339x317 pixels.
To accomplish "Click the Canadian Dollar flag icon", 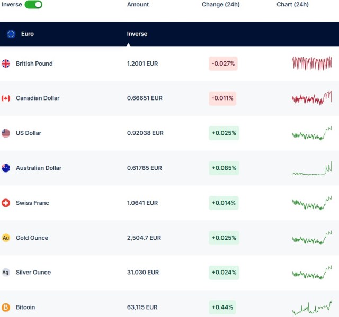I will click(x=6, y=98).
